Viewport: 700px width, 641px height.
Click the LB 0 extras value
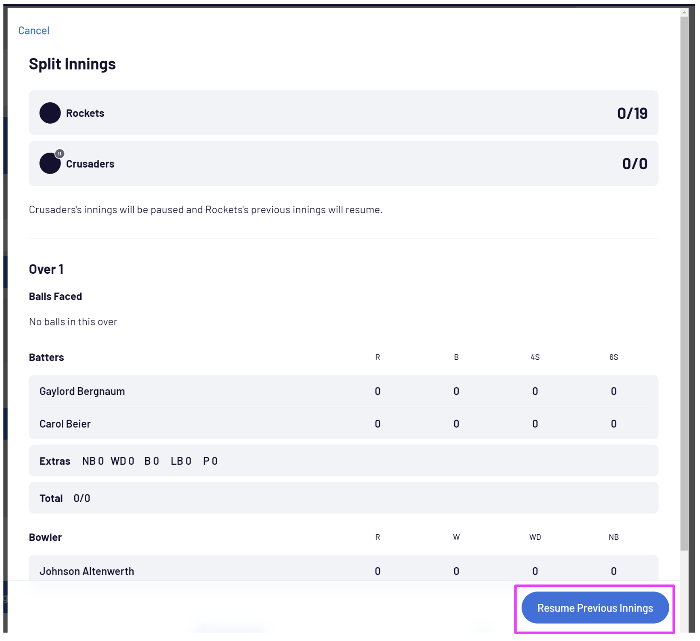coord(181,461)
